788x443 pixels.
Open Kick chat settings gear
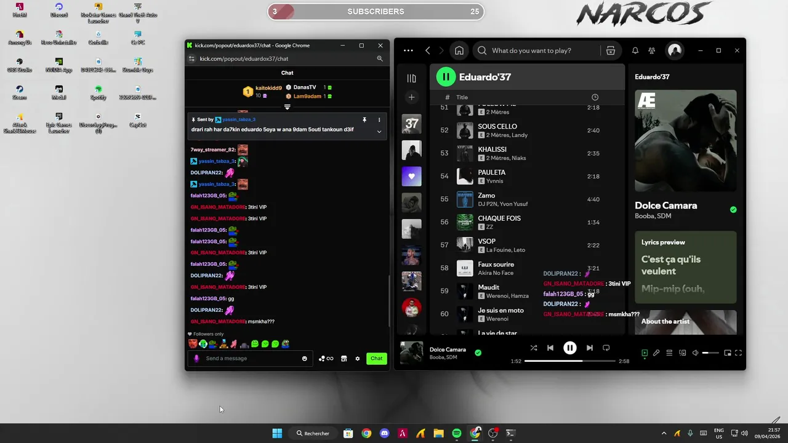point(357,359)
